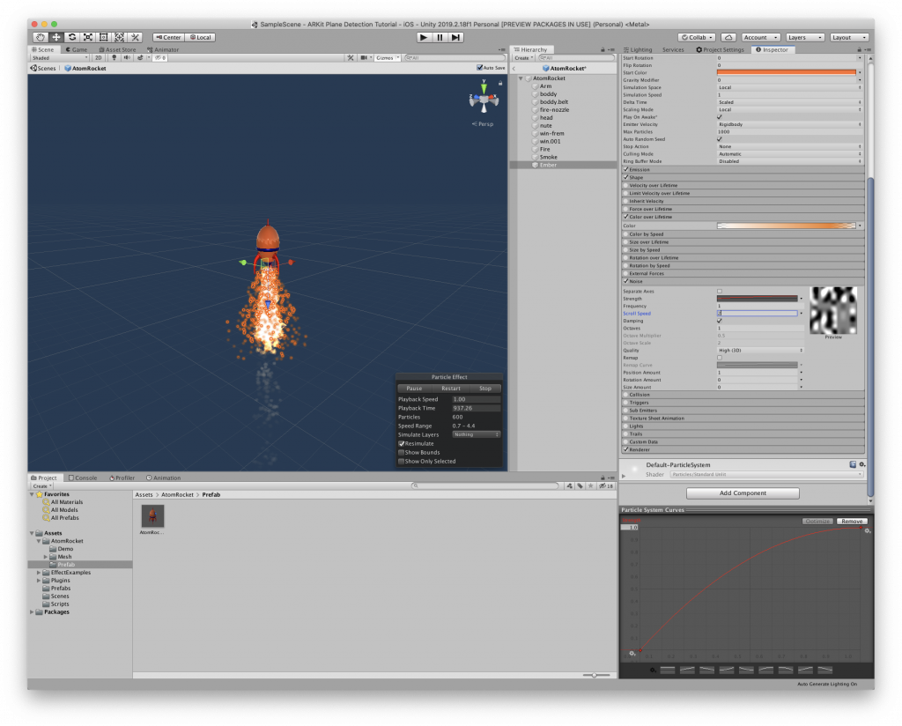
Task: Select the Hand tool in the toolbar
Action: click(x=41, y=37)
